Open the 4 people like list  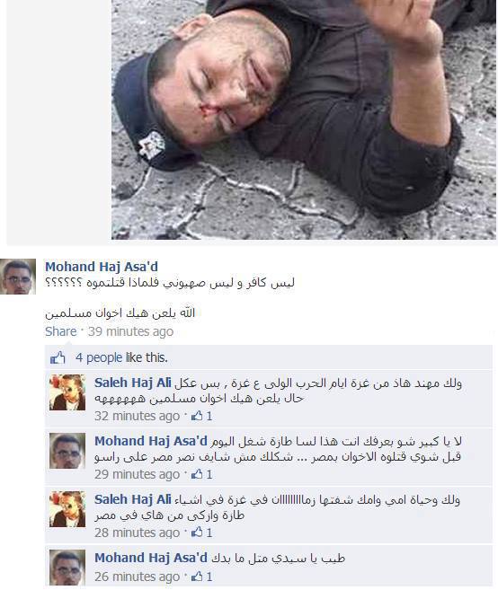pos(99,357)
